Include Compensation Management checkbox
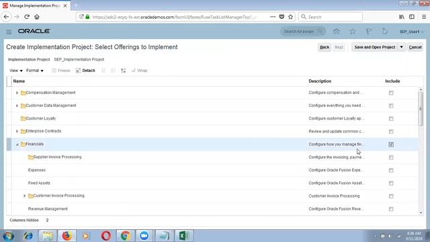The image size is (430, 242). pos(391,93)
